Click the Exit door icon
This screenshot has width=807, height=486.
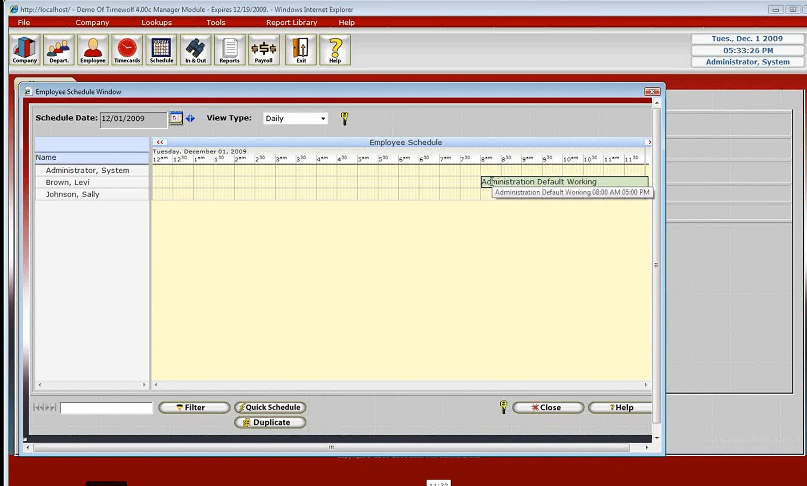click(x=301, y=50)
